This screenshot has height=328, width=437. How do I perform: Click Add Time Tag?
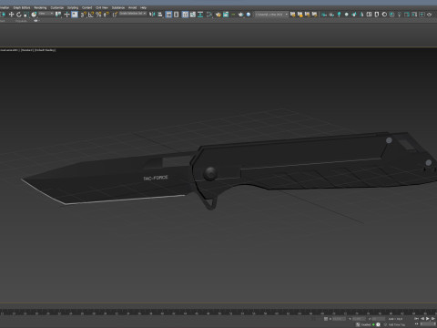click(x=397, y=324)
